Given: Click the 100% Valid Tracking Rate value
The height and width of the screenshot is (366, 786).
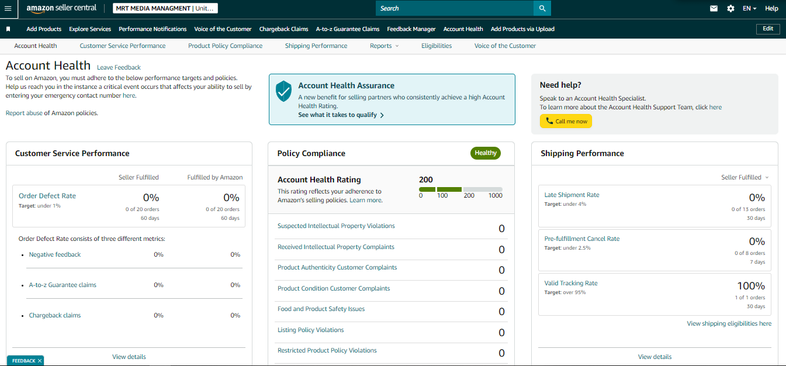Looking at the screenshot, I should coord(751,286).
